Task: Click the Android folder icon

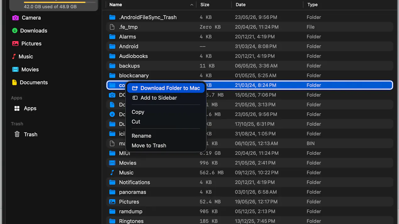Action: pyautogui.click(x=112, y=46)
